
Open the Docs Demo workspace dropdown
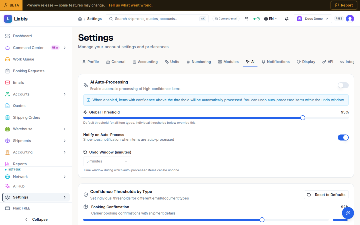[313, 19]
